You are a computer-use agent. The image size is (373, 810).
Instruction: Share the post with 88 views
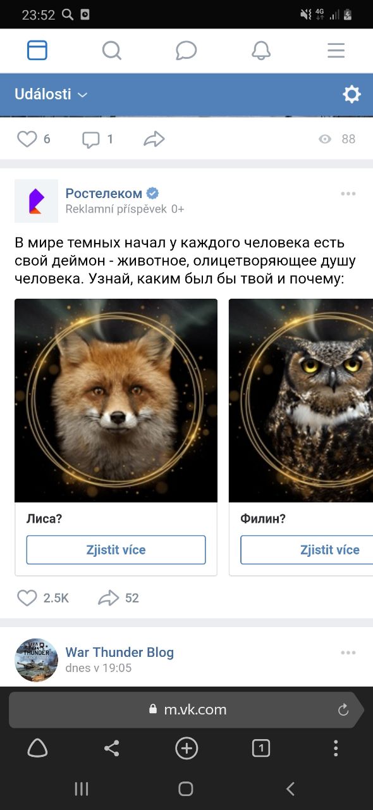point(154,139)
